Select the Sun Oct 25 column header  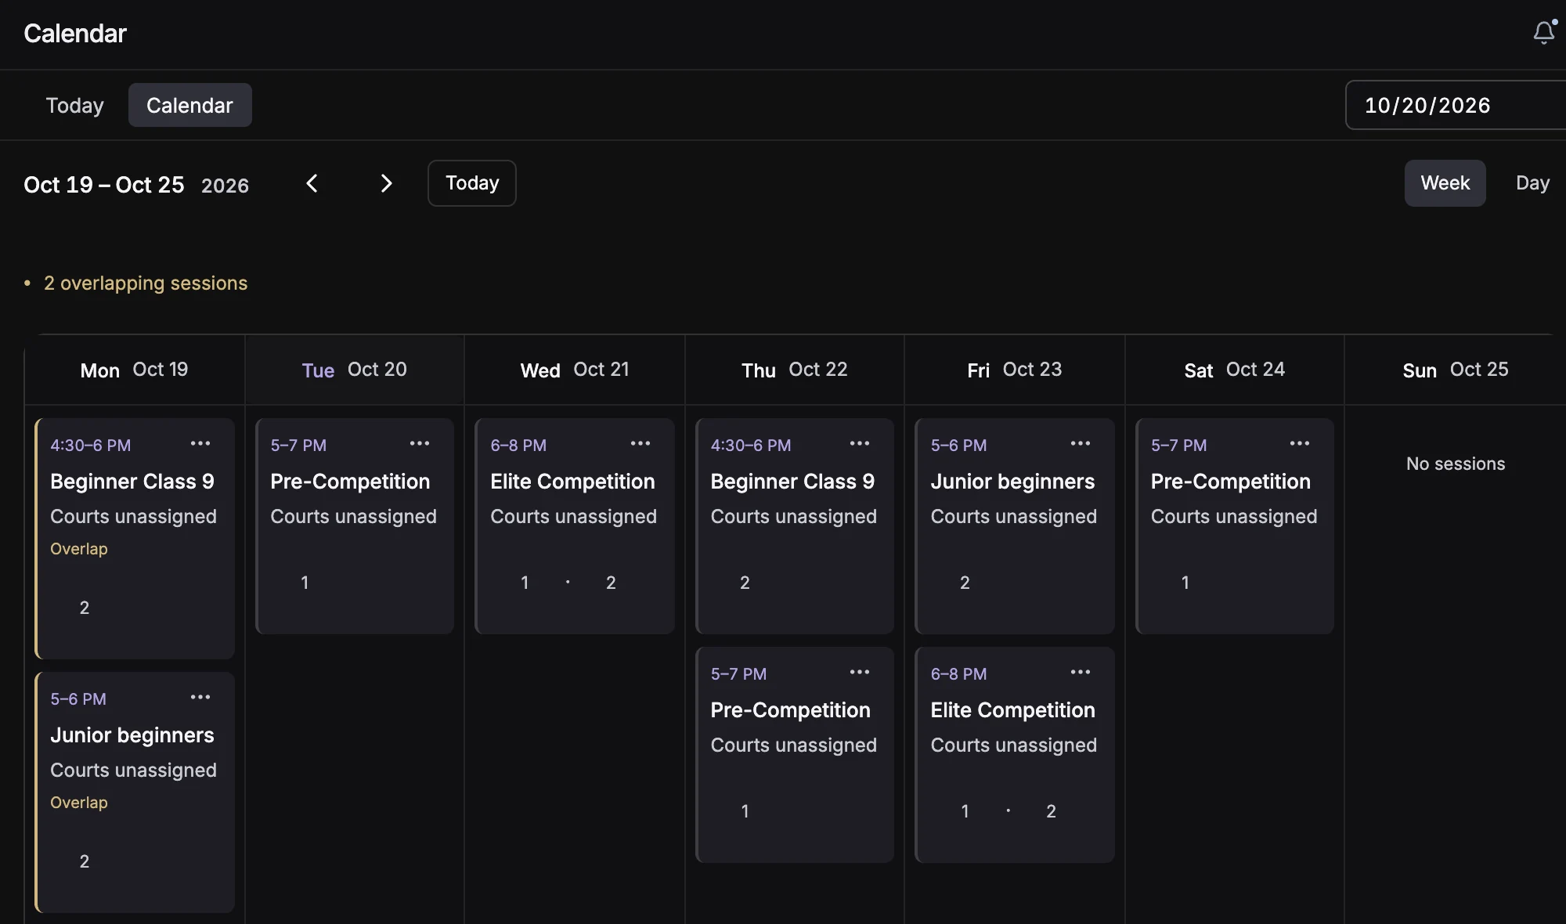coord(1456,370)
